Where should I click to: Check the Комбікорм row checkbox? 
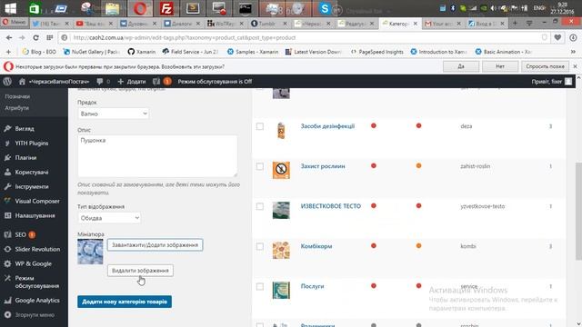[260, 246]
